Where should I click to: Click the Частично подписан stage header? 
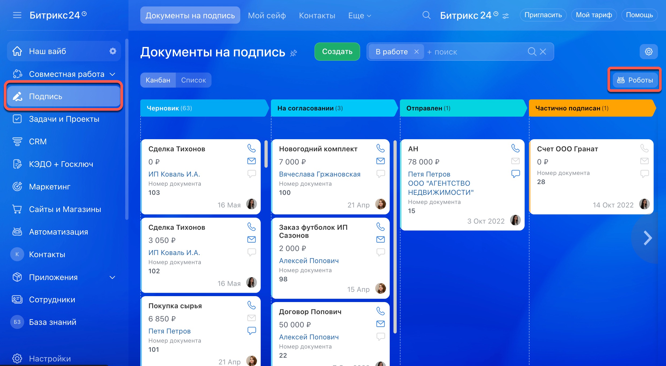pyautogui.click(x=592, y=108)
